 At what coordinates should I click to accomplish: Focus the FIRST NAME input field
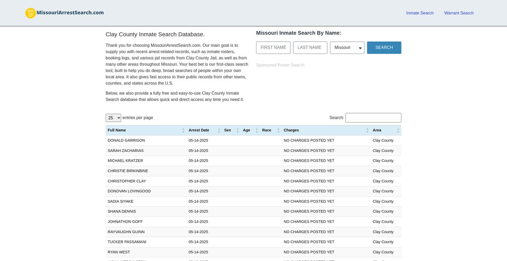pos(273,48)
